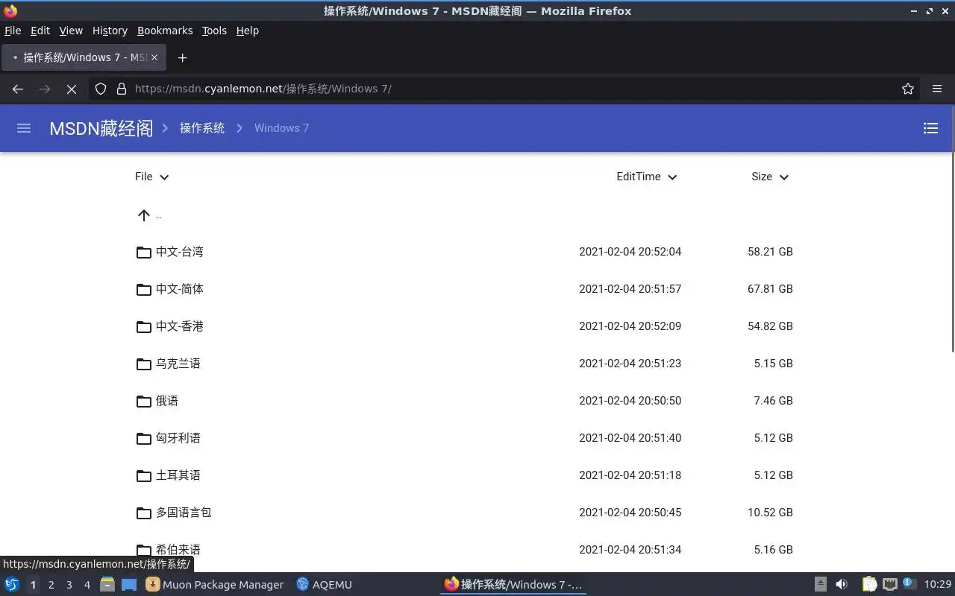The width and height of the screenshot is (955, 596).
Task: Close the 操作系统/Windows 7 browser tab
Action: point(154,57)
